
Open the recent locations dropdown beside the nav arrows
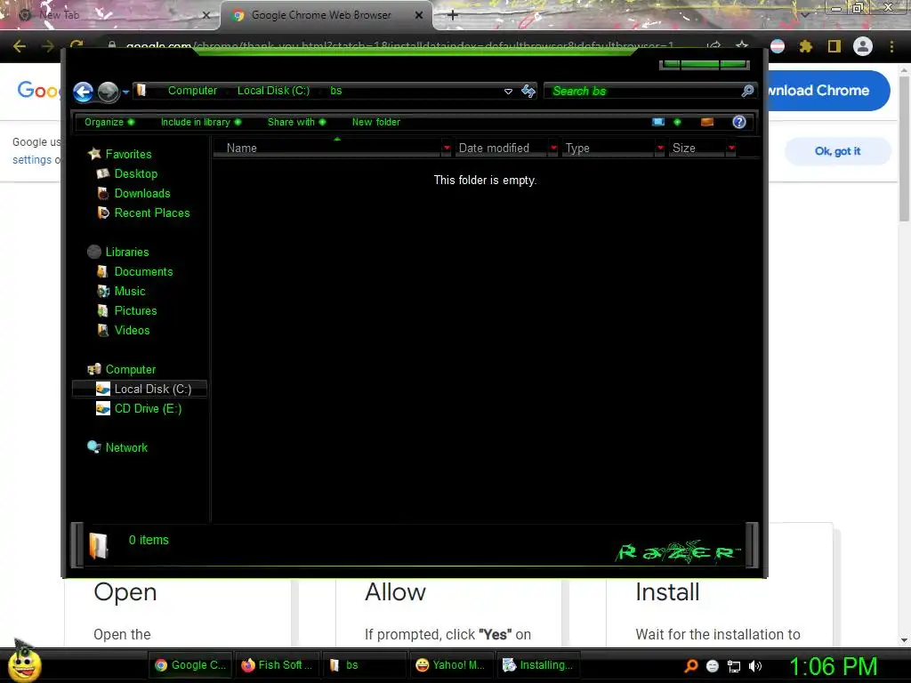click(x=125, y=92)
